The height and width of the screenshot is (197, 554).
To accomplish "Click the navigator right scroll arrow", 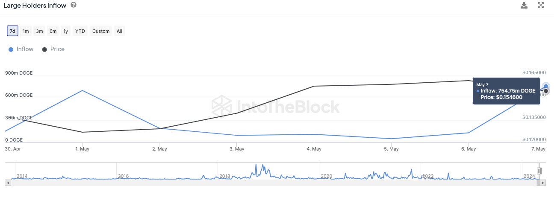I will coord(543,183).
